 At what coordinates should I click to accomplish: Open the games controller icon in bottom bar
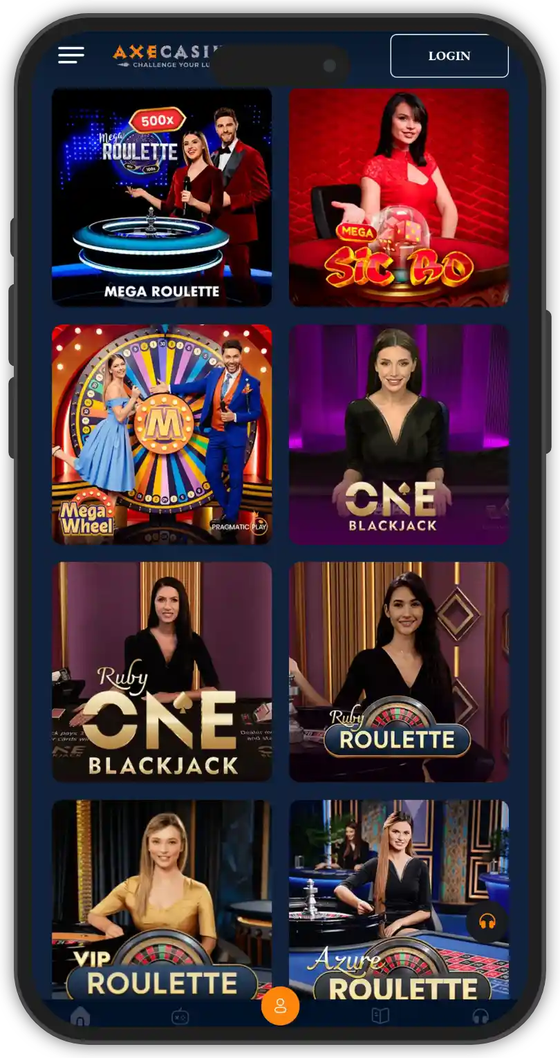180,1016
